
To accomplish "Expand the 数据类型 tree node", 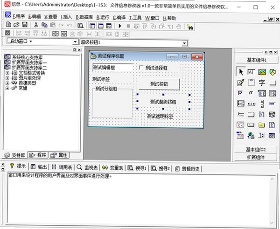I will pyautogui.click(x=7, y=83).
